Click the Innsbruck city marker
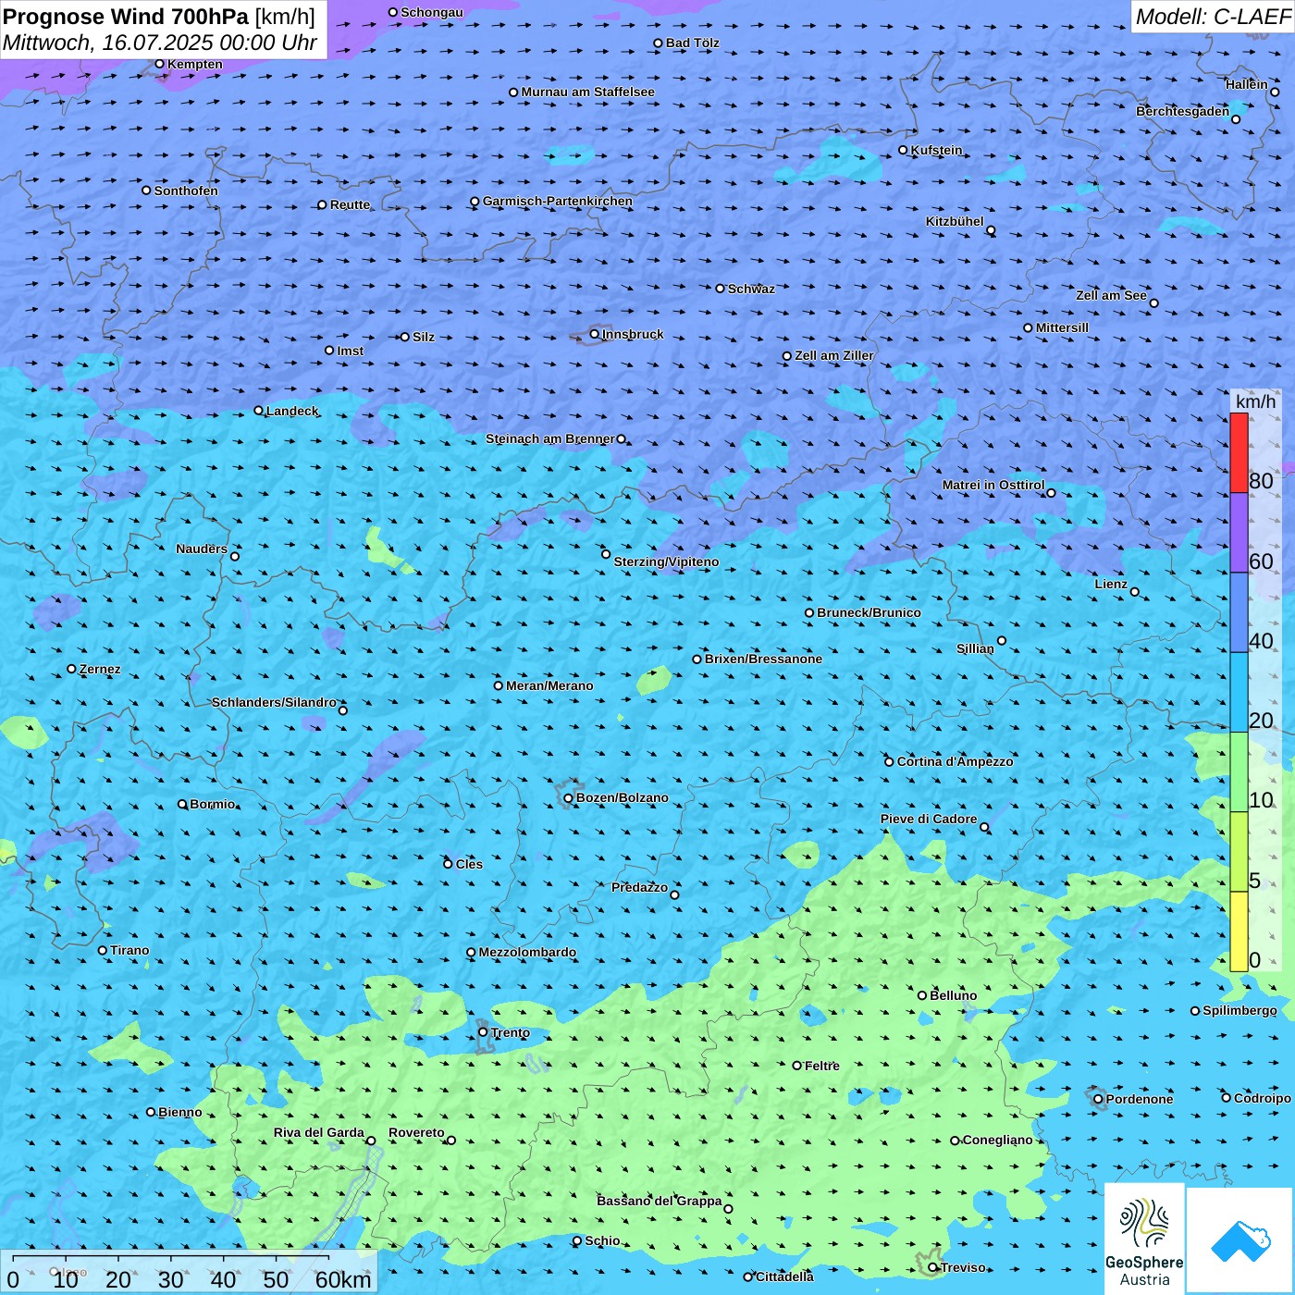 tap(595, 334)
